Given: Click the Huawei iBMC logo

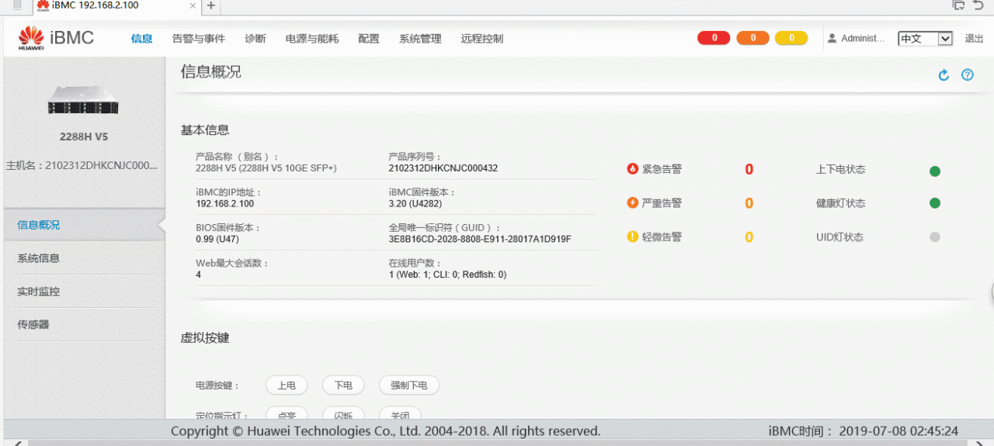Looking at the screenshot, I should tap(56, 38).
